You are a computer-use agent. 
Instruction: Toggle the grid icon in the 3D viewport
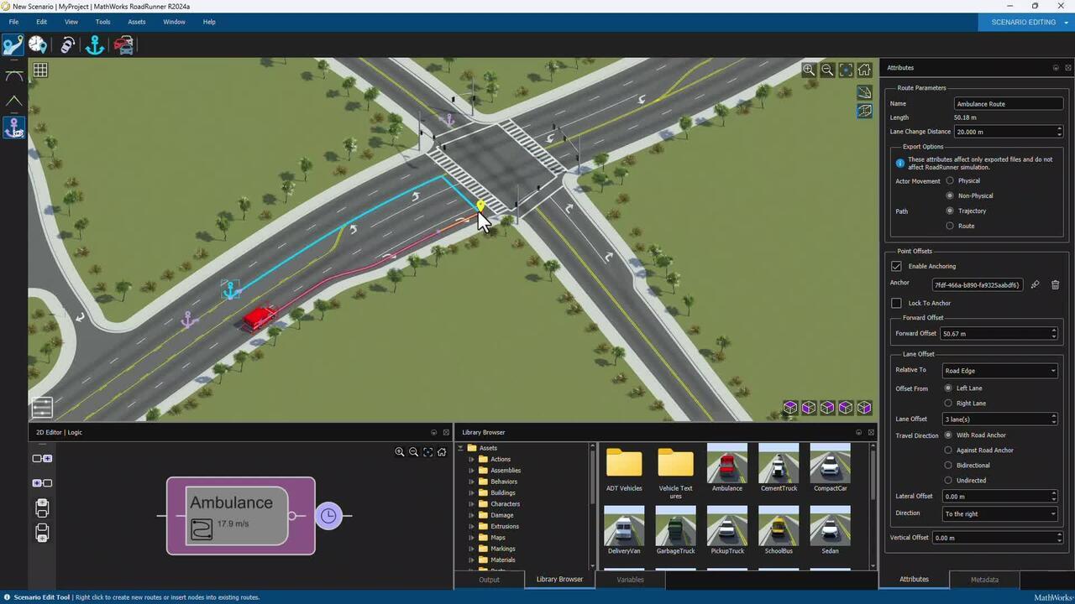pyautogui.click(x=40, y=70)
